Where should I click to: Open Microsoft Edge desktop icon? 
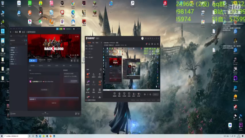click(73, 13)
